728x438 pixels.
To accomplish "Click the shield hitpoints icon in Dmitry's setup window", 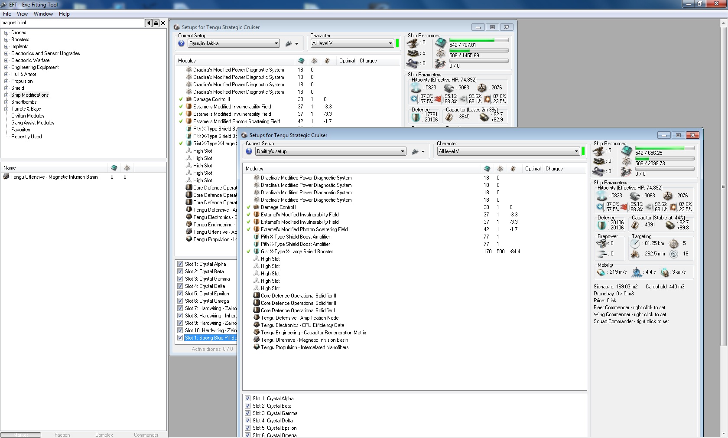I will [602, 196].
